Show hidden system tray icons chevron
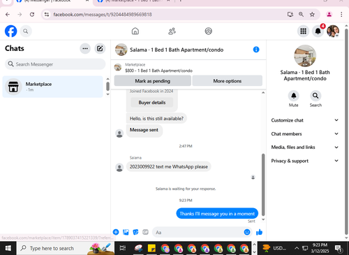The width and height of the screenshot is (349, 255). click(297, 248)
